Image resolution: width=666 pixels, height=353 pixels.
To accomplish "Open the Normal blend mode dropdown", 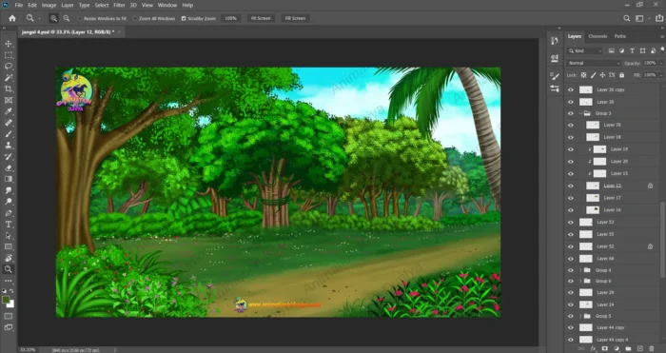I will [x=594, y=63].
